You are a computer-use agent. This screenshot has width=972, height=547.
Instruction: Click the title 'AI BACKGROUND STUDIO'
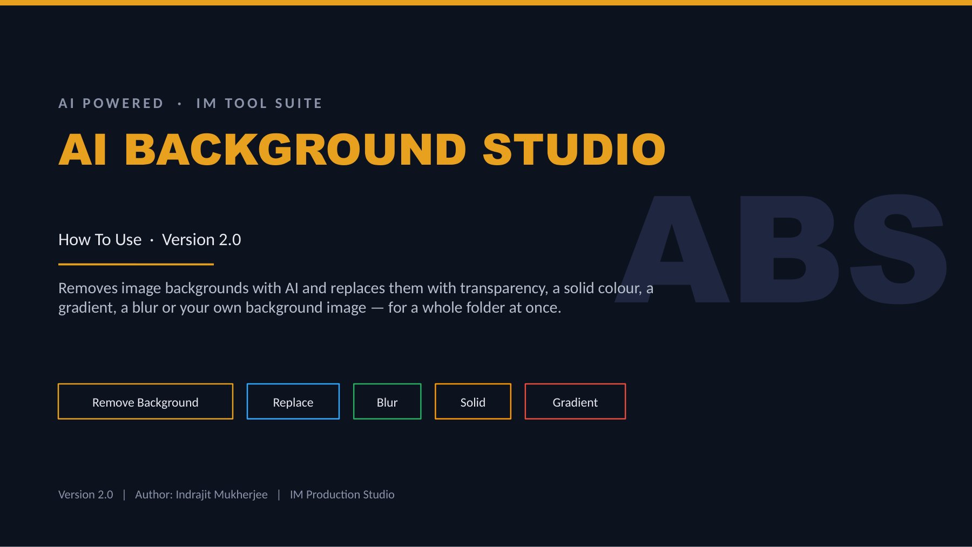[x=362, y=149]
